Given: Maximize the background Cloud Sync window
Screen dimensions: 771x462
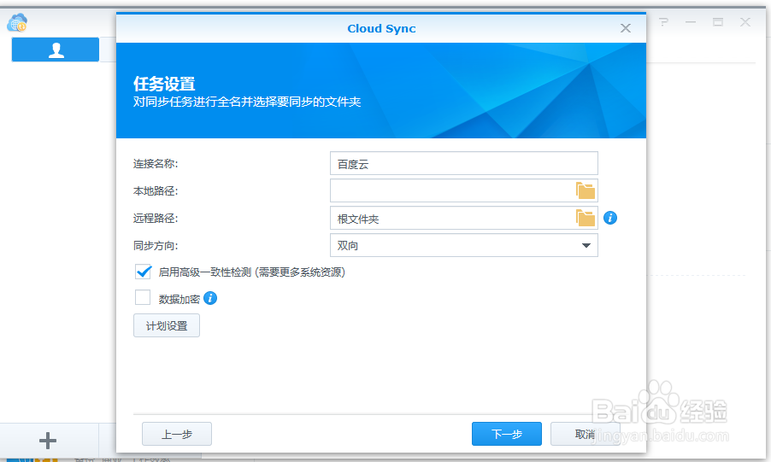Looking at the screenshot, I should [718, 22].
